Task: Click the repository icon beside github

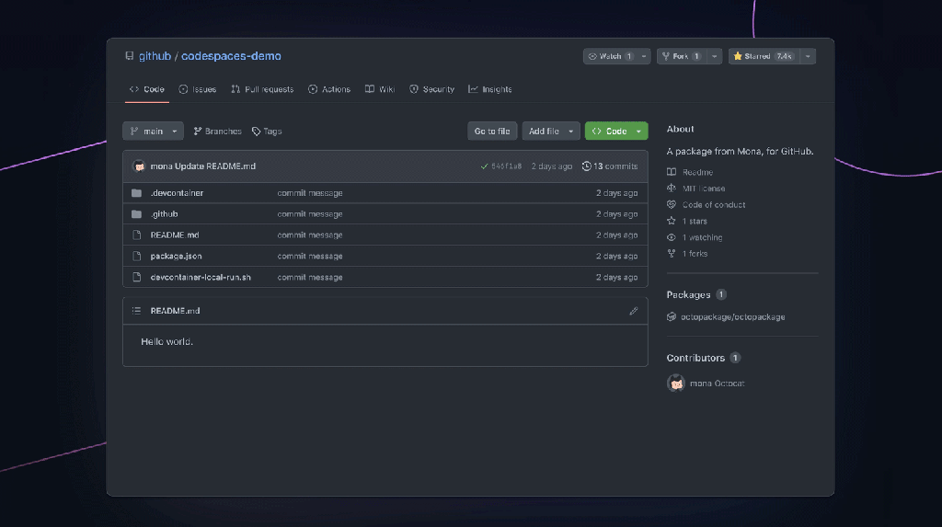Action: (x=129, y=56)
